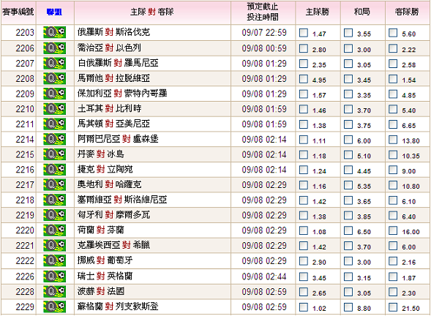Image resolution: width=431 pixels, height=316 pixels.
Task: Check away win 5.60 for match 2203
Action: click(x=393, y=33)
